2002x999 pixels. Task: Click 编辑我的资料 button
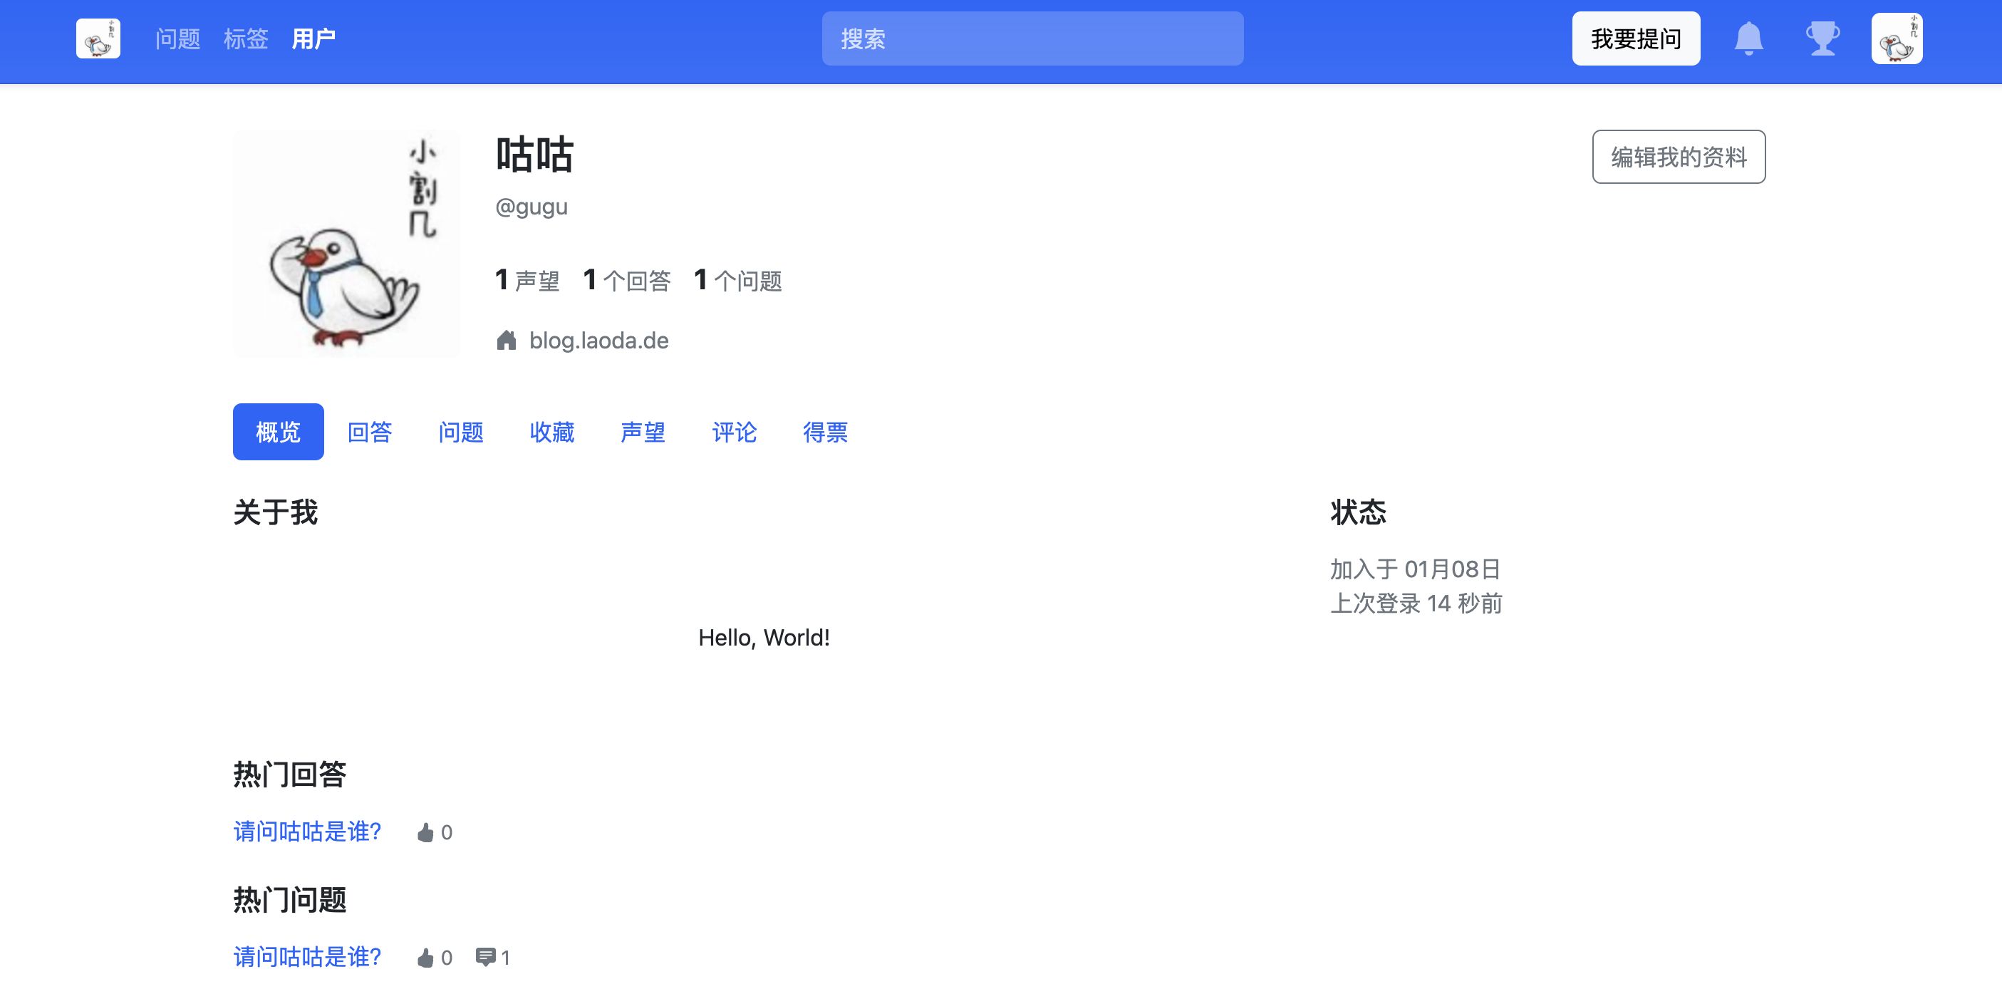(1678, 157)
